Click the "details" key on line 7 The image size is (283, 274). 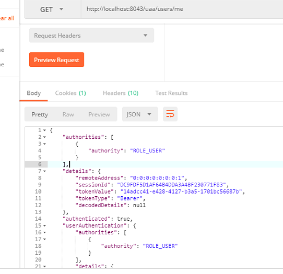(77, 171)
